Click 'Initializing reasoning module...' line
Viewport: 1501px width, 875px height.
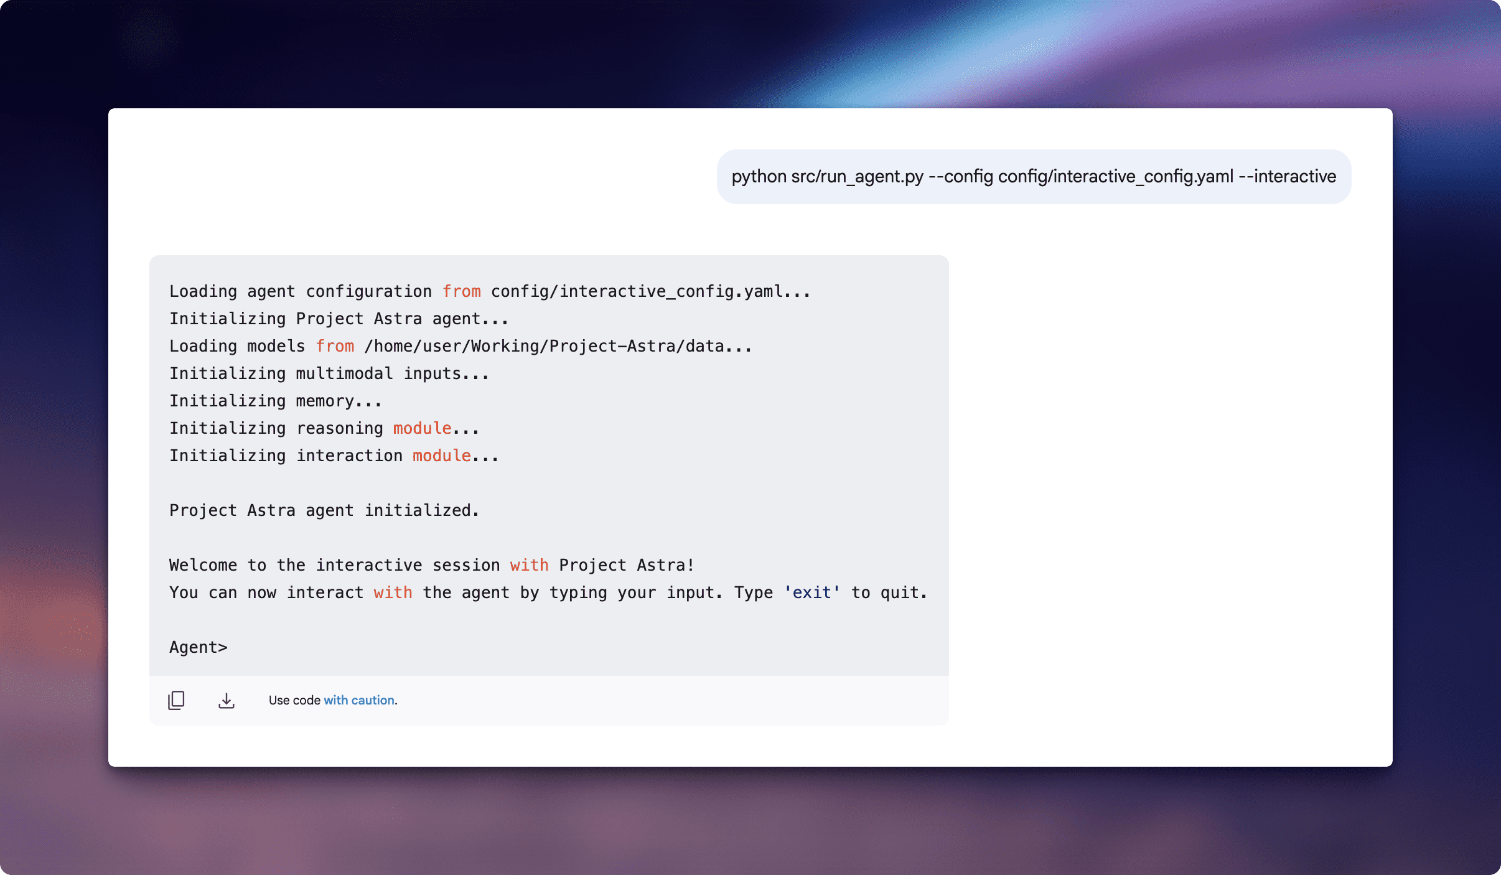[324, 428]
